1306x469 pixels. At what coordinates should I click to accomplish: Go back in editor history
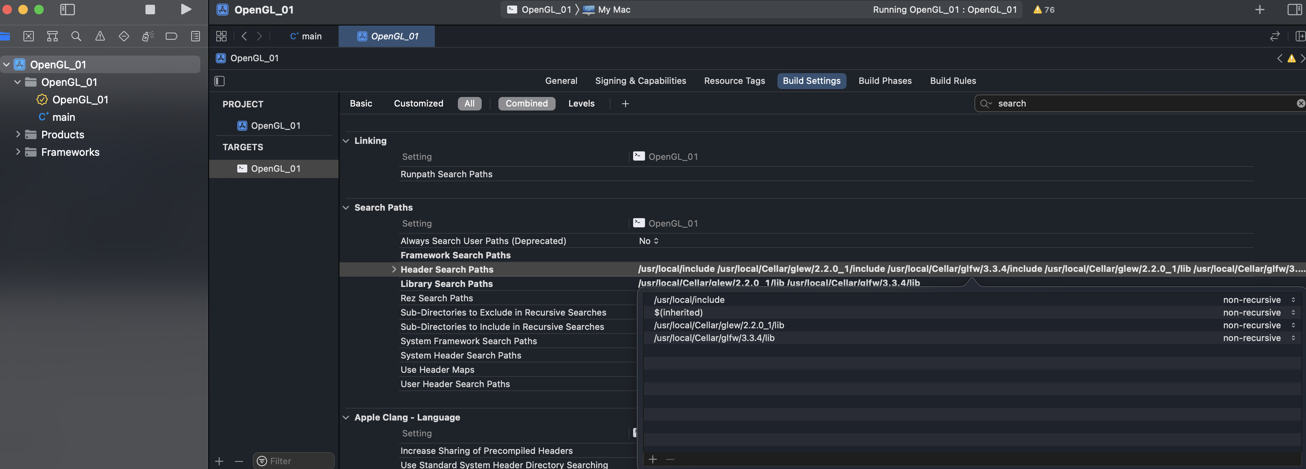244,36
